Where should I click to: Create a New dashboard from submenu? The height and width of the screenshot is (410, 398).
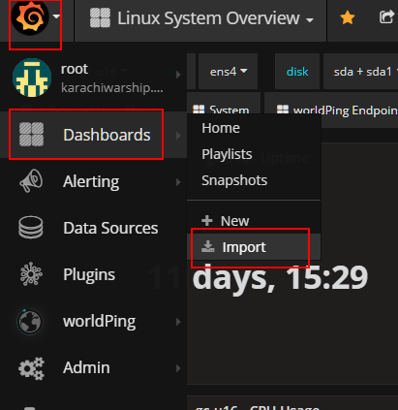[235, 221]
